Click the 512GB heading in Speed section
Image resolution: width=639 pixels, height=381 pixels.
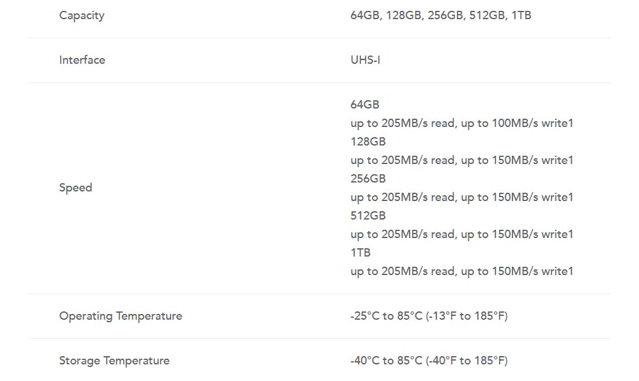coord(368,216)
